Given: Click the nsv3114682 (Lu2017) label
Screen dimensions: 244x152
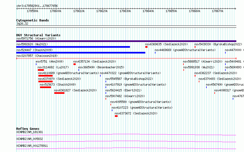Looking at the screenshot, I should (x=53, y=67).
